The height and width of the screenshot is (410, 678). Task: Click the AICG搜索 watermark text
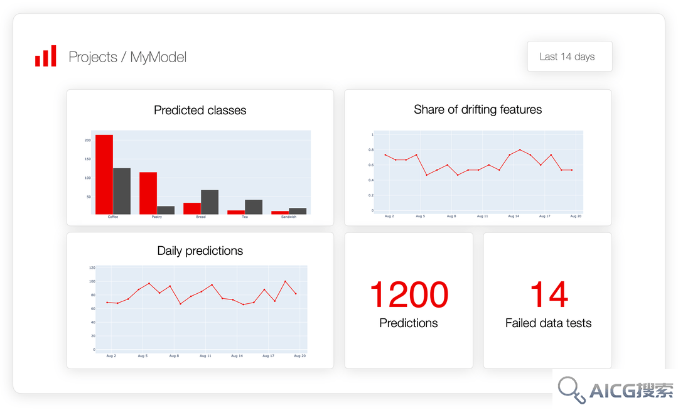pos(632,391)
